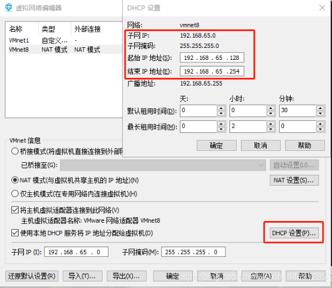Click 确定 in the DHCP dialog
The width and height of the screenshot is (332, 288).
coord(216,145)
